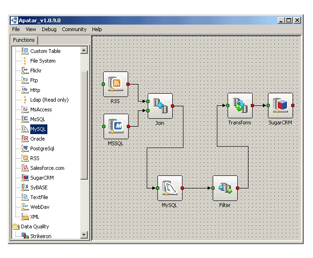Click the Strikeiron icon under Data Quality
The height and width of the screenshot is (258, 313).
(x=25, y=236)
